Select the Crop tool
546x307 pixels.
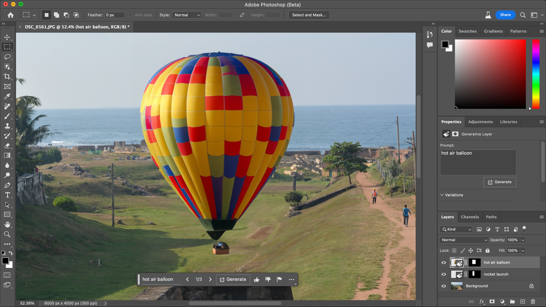[7, 76]
